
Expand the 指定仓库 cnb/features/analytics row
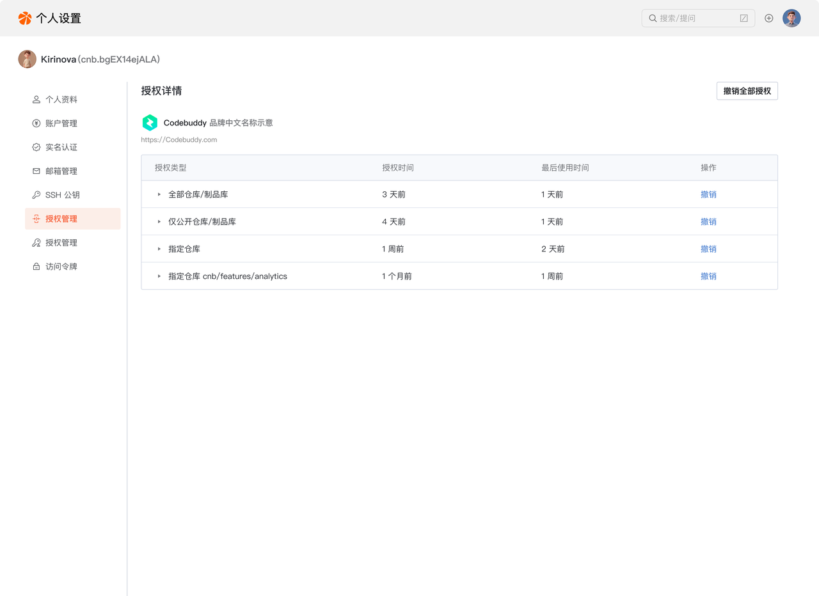coord(159,276)
